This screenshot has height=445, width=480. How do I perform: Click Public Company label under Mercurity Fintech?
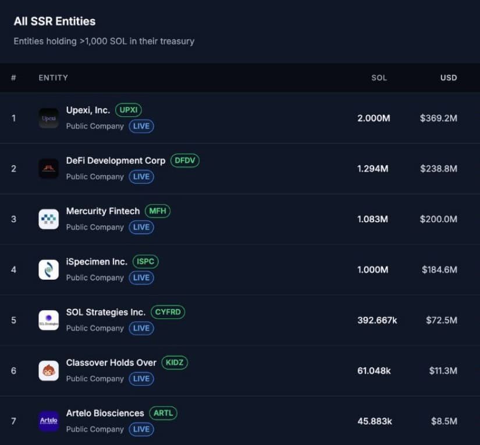coord(95,227)
